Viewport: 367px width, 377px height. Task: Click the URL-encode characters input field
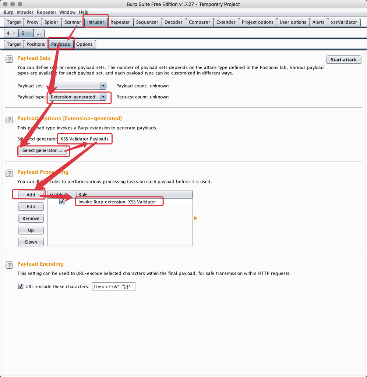[114, 286]
